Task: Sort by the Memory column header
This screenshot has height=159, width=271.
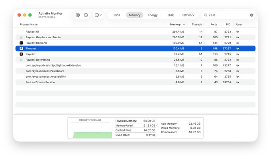Action: (175, 24)
